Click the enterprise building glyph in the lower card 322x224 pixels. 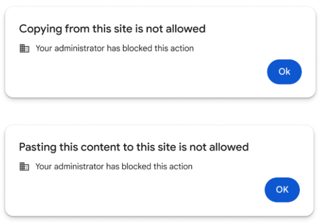(x=24, y=167)
